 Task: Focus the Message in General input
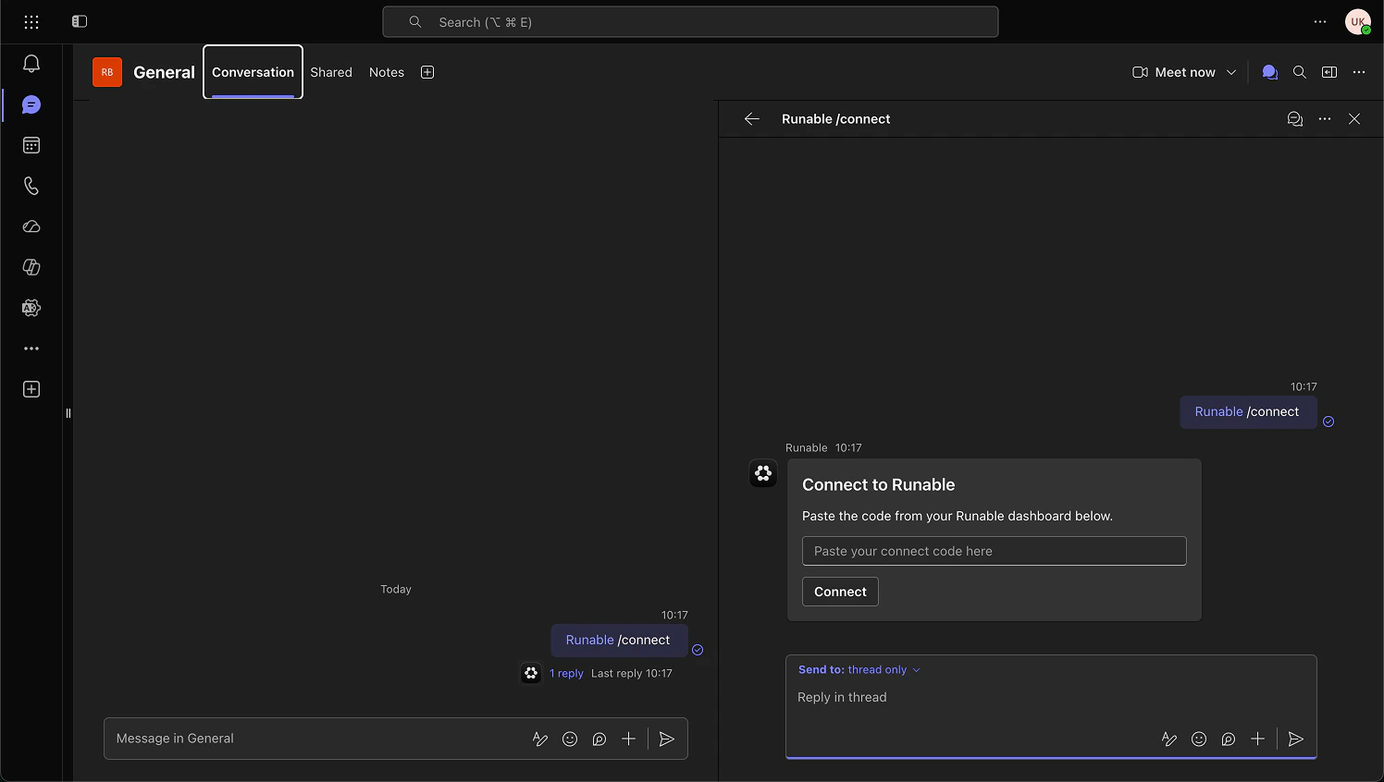(x=315, y=739)
